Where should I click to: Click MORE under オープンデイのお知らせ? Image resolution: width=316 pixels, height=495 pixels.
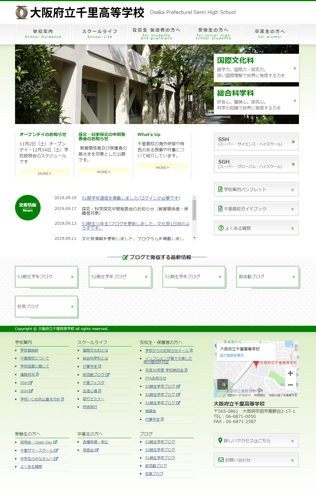click(45, 174)
